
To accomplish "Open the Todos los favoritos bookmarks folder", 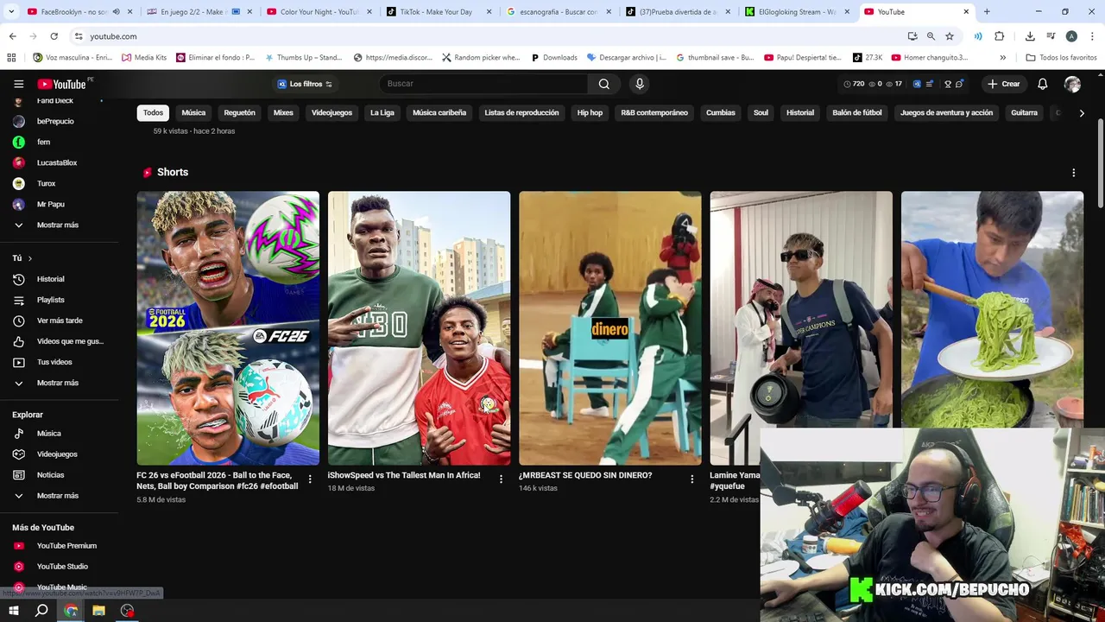I will (1061, 58).
